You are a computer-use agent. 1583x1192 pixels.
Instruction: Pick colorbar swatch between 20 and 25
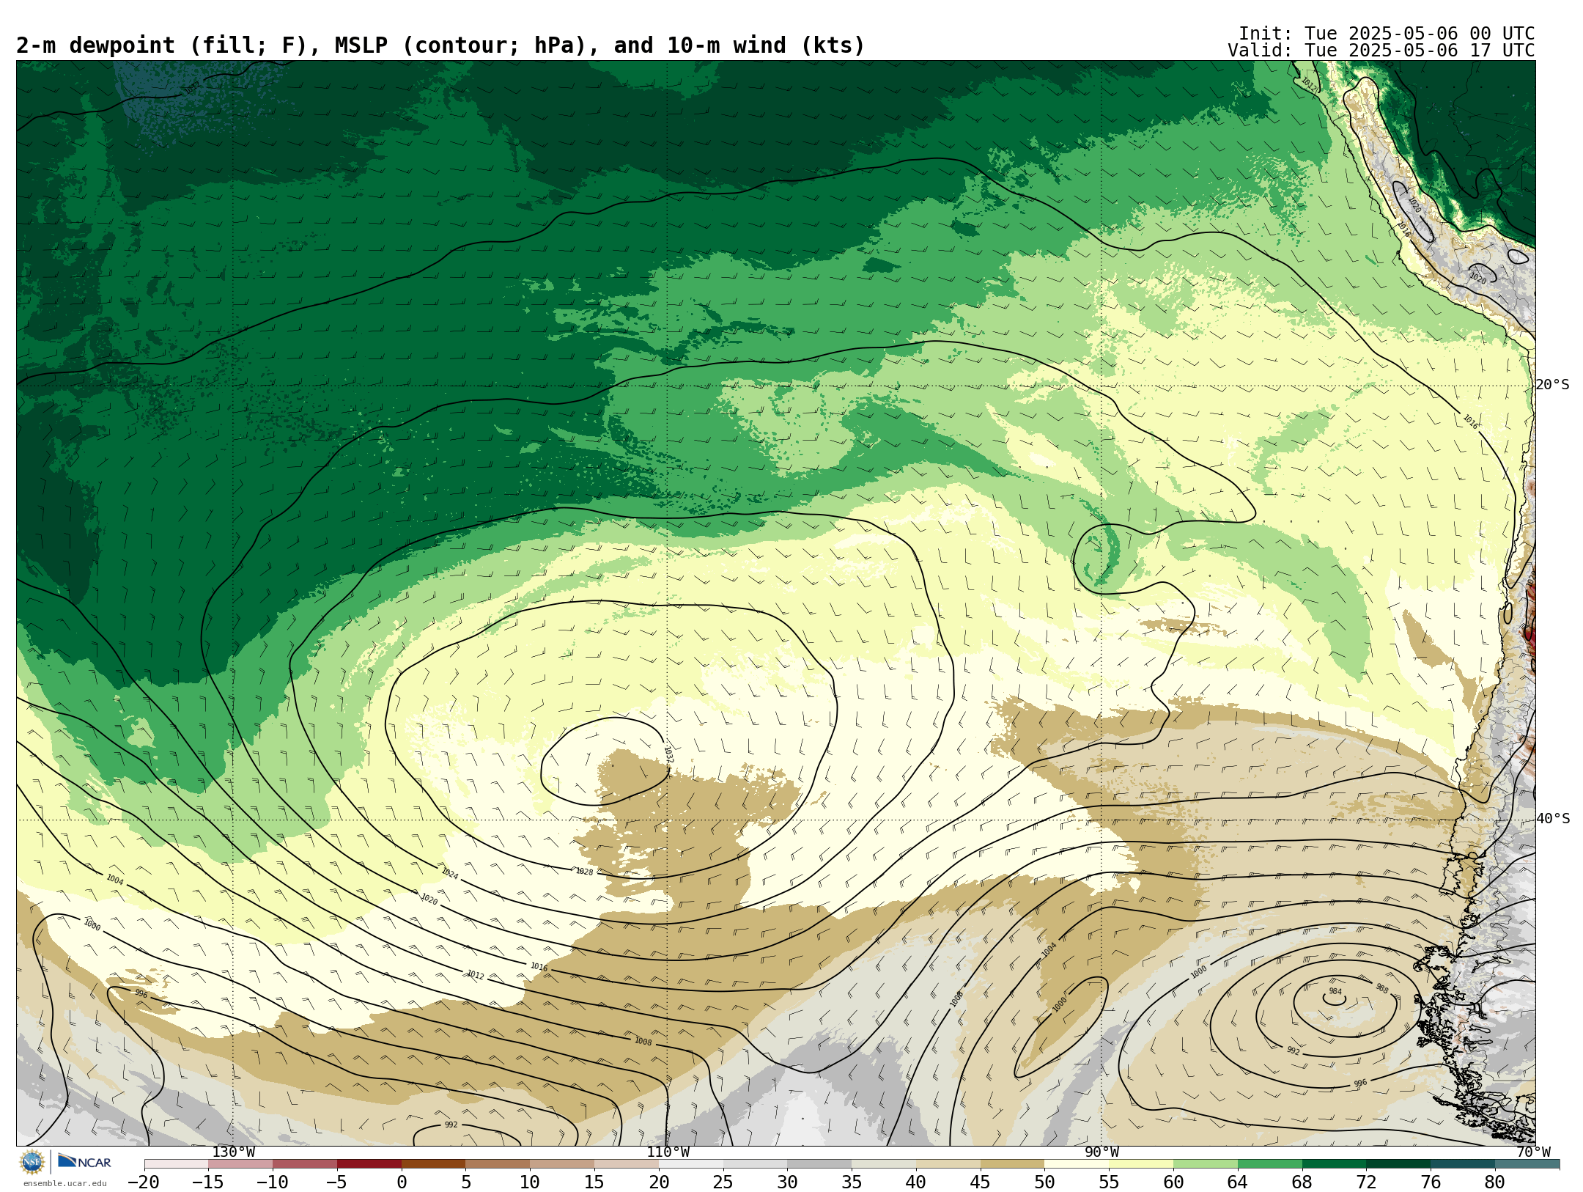coord(691,1164)
